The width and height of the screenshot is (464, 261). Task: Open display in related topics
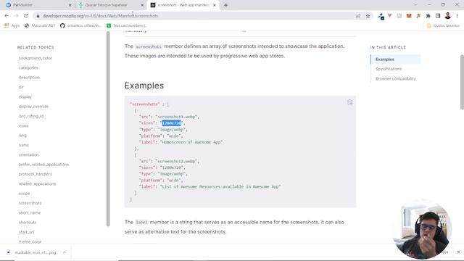(x=25, y=96)
